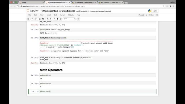Click the output '3170 days, 0:00:00'
This screenshot has width=185, height=104.
click(x=49, y=33)
